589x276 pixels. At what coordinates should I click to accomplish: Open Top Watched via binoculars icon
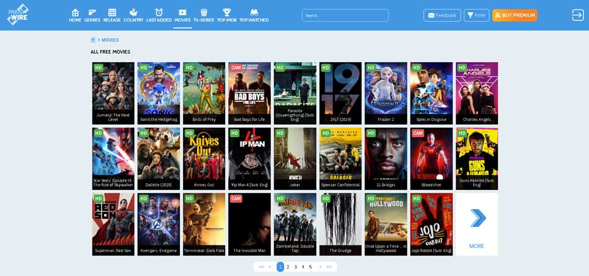click(254, 16)
